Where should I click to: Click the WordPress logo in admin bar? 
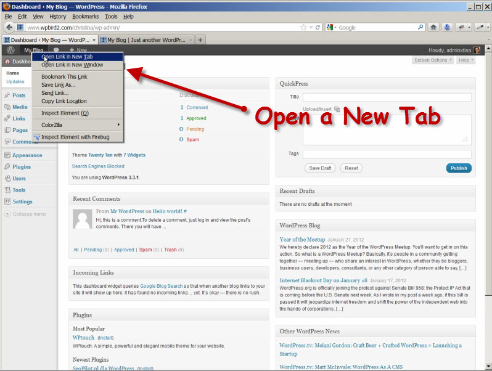(10, 50)
